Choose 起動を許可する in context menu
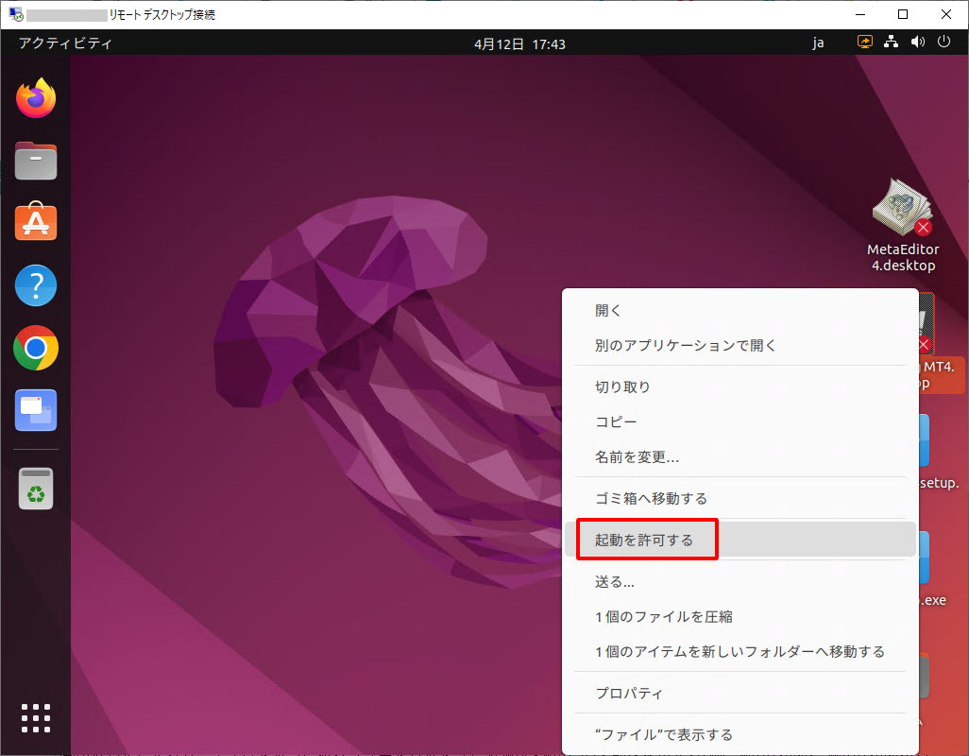969x756 pixels. pyautogui.click(x=644, y=540)
